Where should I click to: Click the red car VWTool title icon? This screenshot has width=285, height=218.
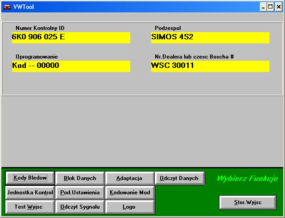(7, 7)
